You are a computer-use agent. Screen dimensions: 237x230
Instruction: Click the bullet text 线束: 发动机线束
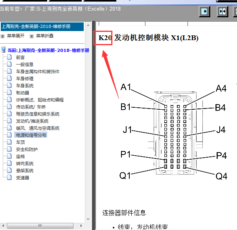pos(143,227)
